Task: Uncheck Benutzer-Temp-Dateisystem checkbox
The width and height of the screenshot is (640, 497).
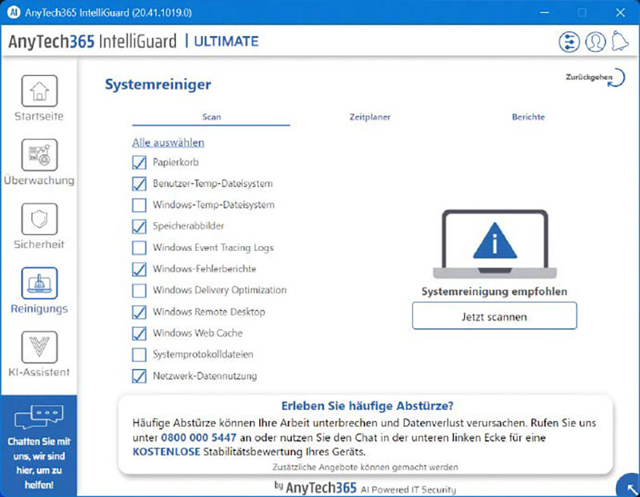Action: pyautogui.click(x=139, y=184)
